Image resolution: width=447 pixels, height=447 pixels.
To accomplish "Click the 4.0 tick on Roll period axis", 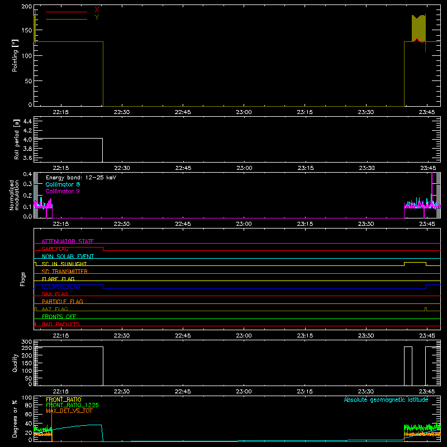I will [27, 140].
